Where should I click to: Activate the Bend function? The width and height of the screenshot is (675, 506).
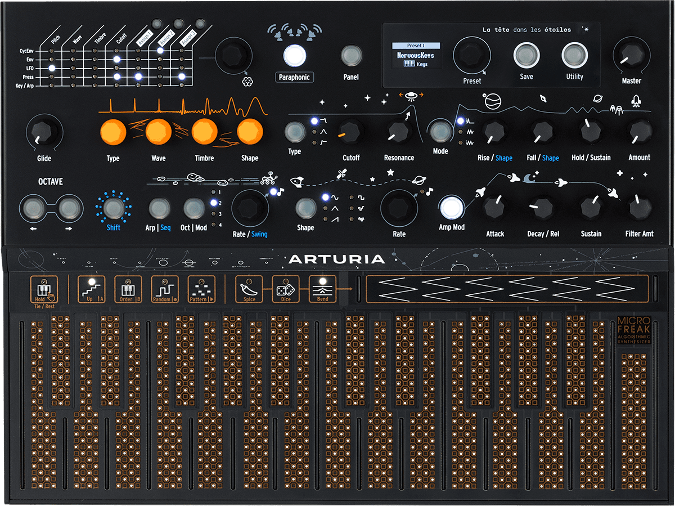click(321, 289)
